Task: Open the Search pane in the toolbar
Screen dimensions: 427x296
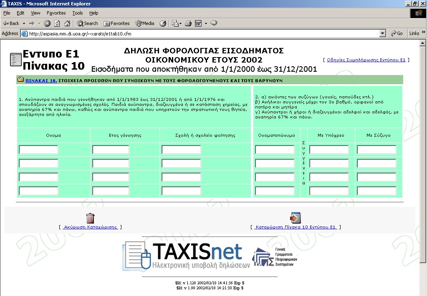Action: (x=87, y=23)
